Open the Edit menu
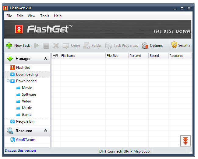Image resolution: width=198 pixels, height=159 pixels. coord(20,16)
